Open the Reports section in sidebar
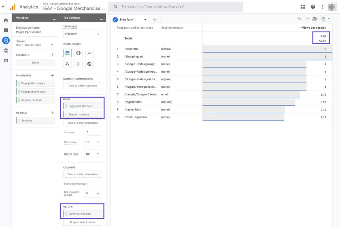340x227 pixels. pyautogui.click(x=6, y=30)
